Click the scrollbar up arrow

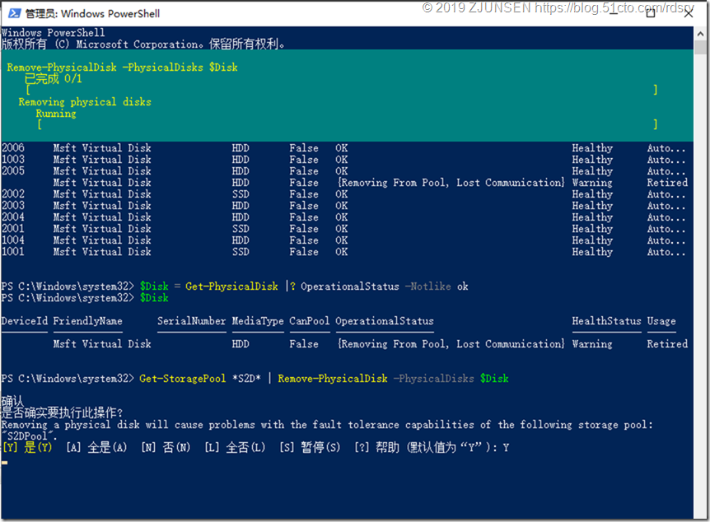pos(700,34)
